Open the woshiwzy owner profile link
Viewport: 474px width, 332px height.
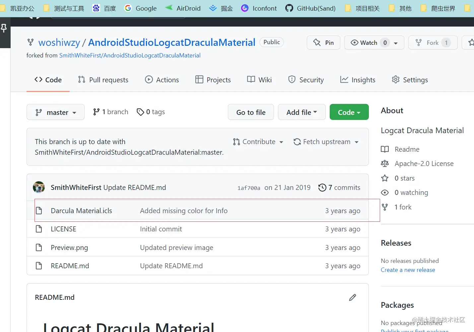coord(59,42)
